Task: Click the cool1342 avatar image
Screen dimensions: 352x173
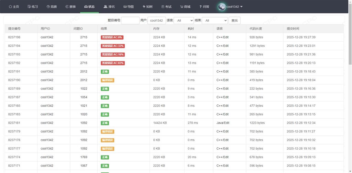Action: (x=222, y=7)
